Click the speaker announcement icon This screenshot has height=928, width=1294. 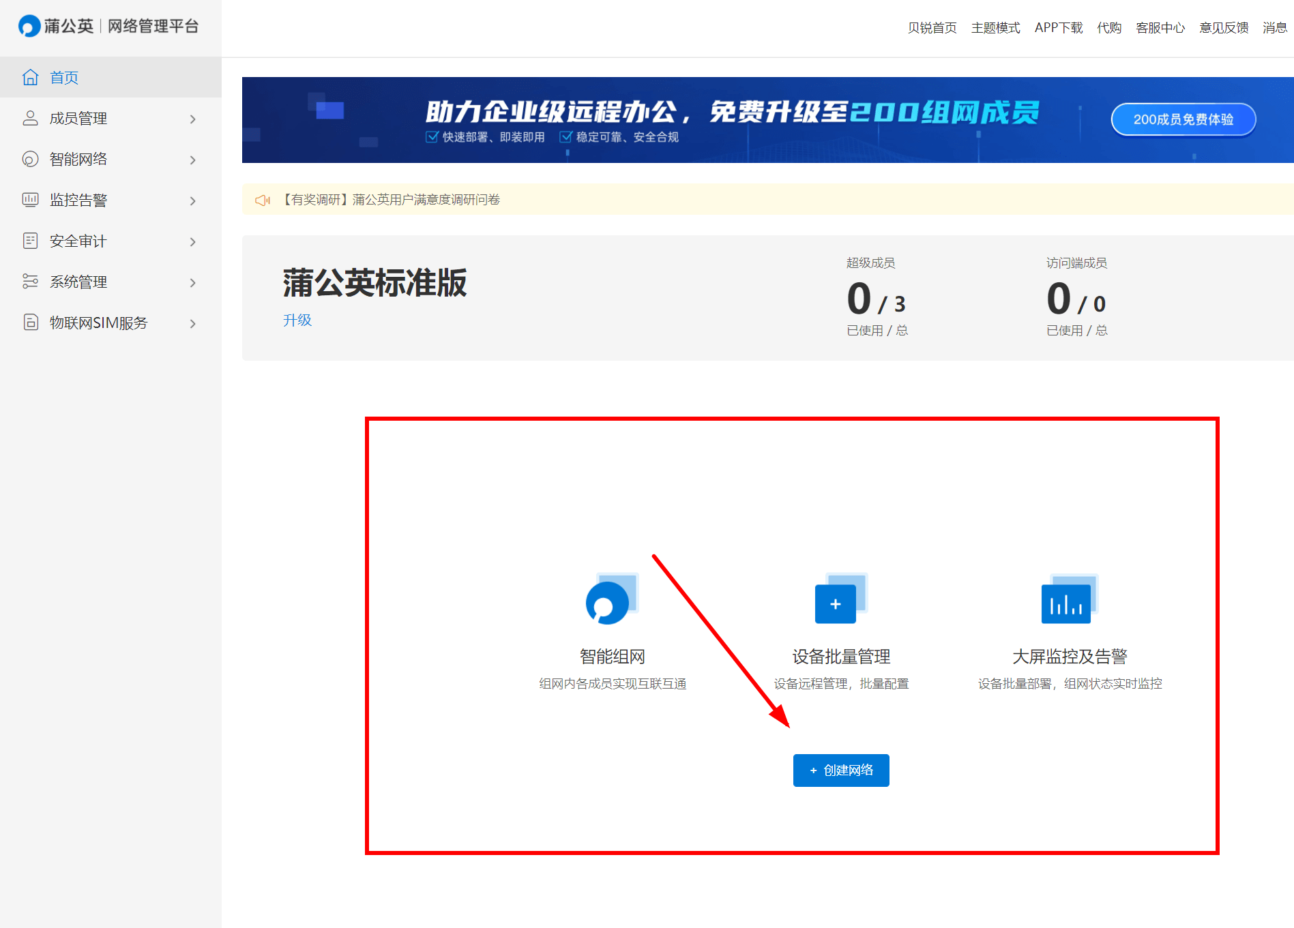[x=263, y=200]
